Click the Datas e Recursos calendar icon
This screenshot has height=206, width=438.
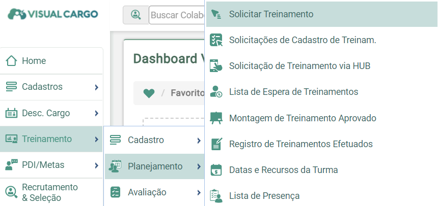(x=216, y=170)
